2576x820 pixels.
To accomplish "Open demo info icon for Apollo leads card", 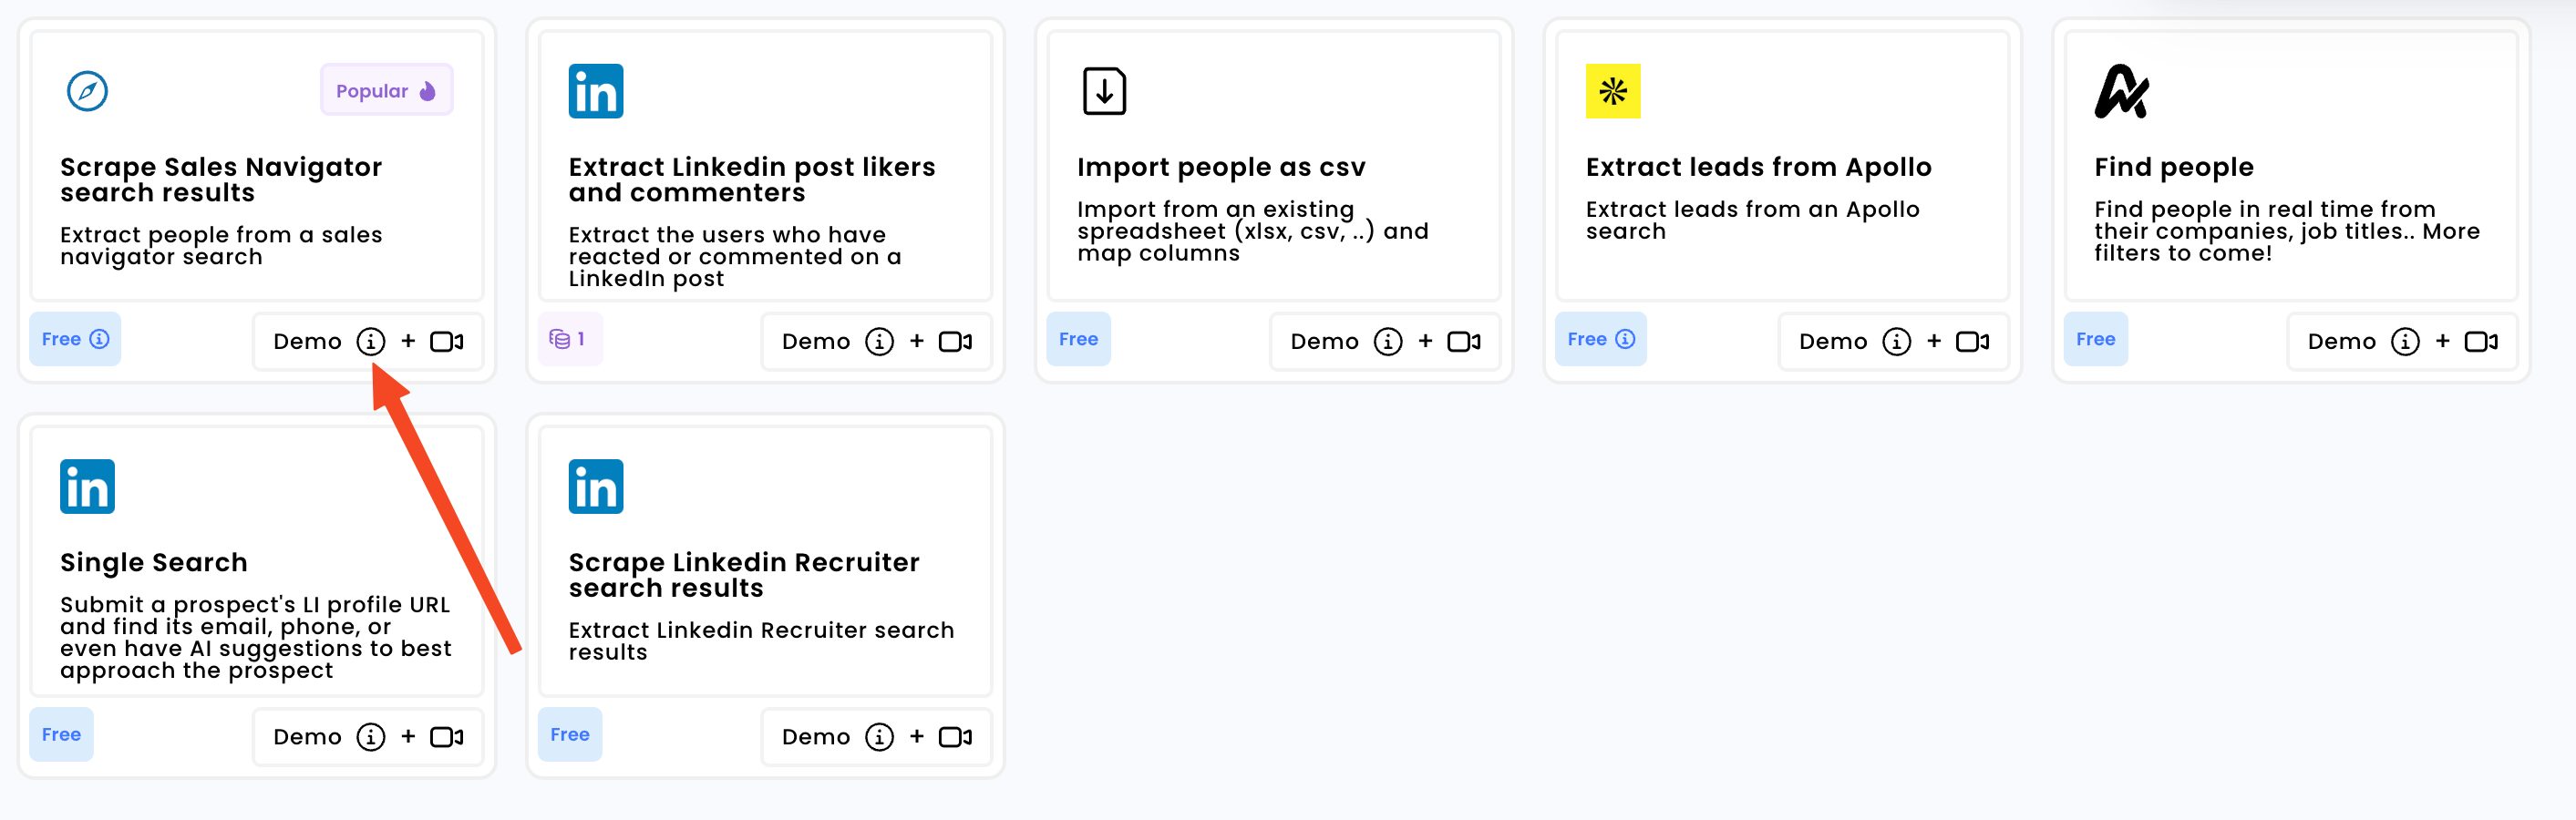I will pyautogui.click(x=1897, y=342).
